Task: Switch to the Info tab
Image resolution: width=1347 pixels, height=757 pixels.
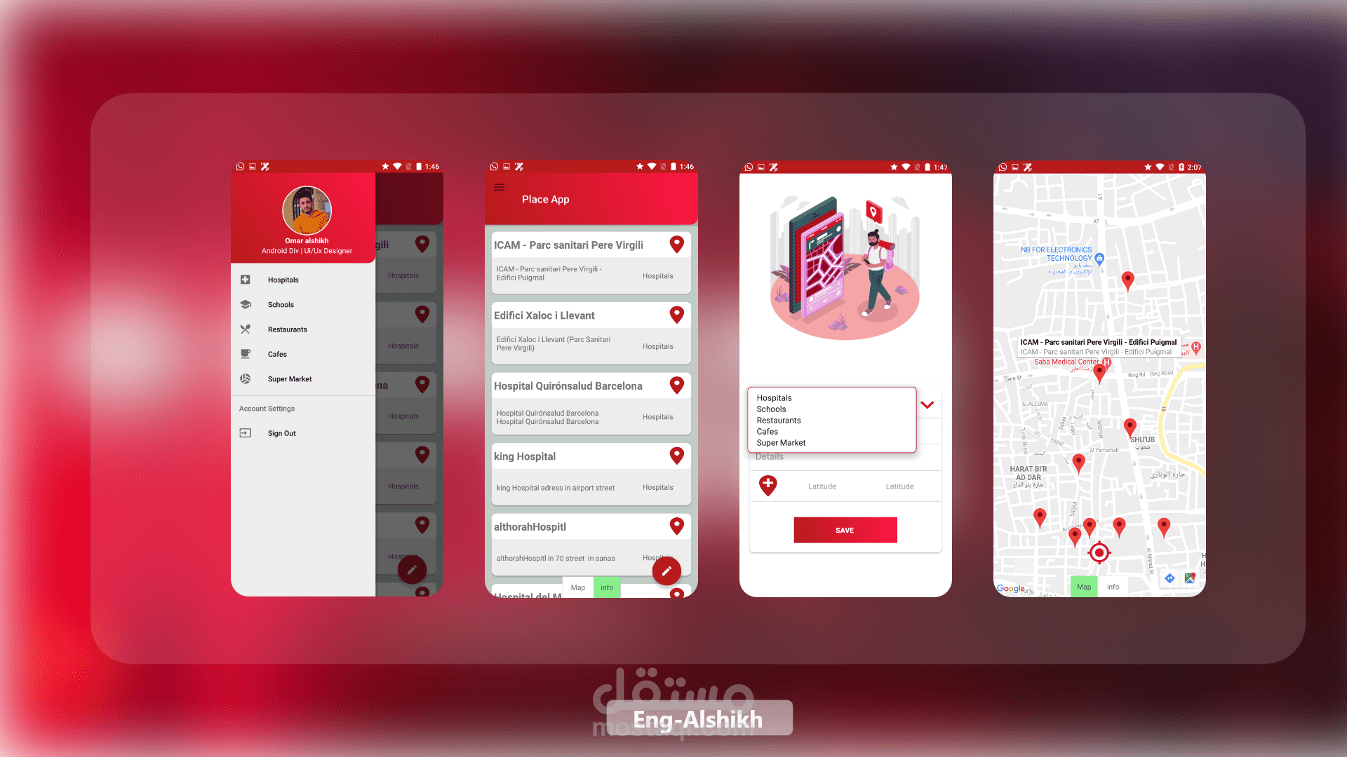Action: (x=606, y=587)
